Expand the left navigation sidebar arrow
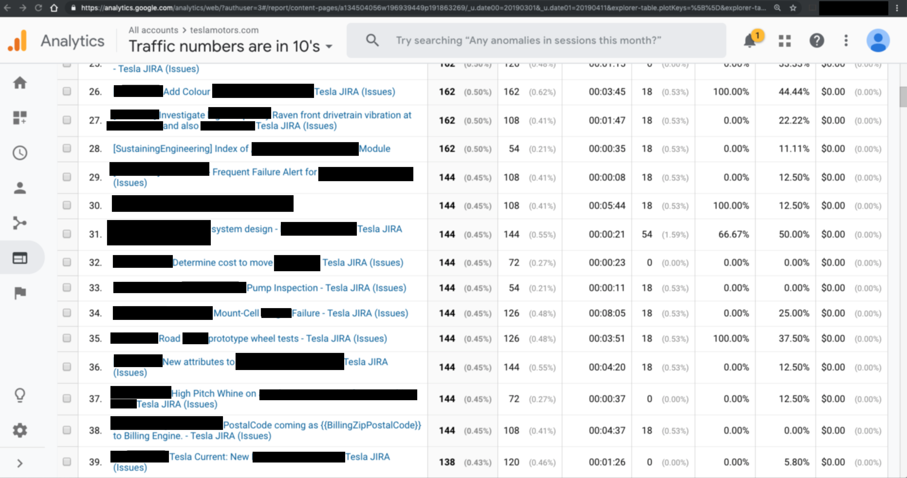Image resolution: width=907 pixels, height=478 pixels. pos(20,463)
